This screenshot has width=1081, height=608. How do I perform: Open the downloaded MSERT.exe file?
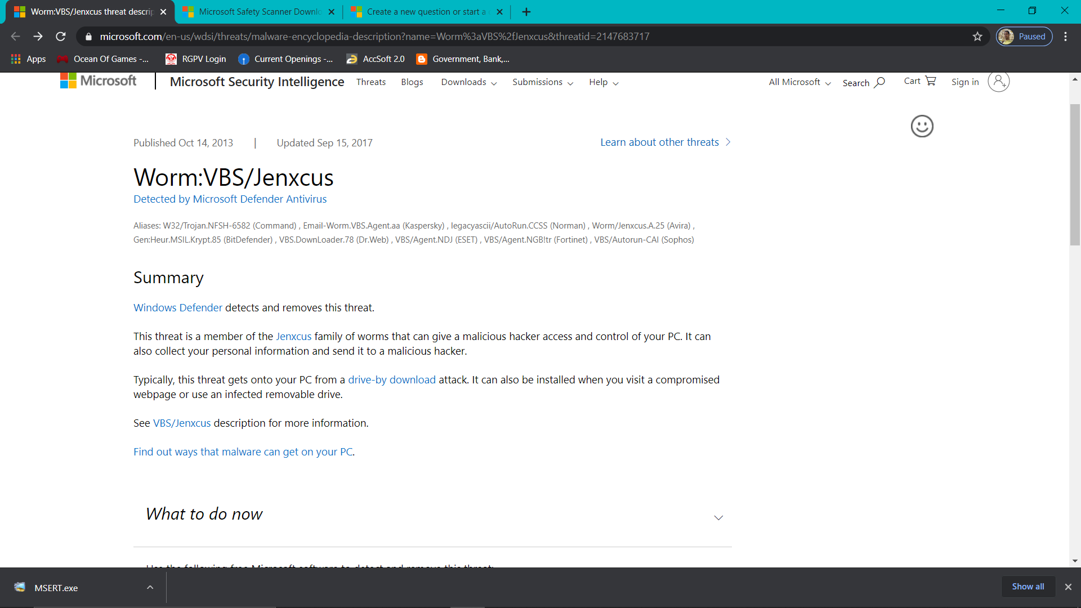pyautogui.click(x=56, y=588)
